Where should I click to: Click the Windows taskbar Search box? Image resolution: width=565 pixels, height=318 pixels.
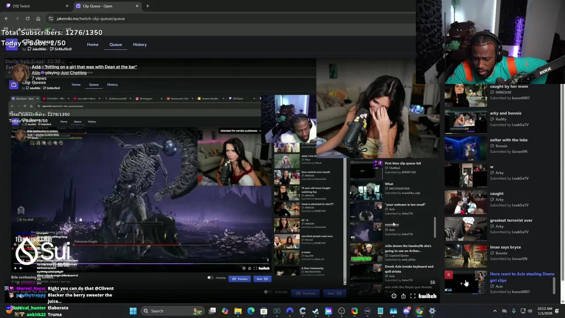[x=173, y=311]
